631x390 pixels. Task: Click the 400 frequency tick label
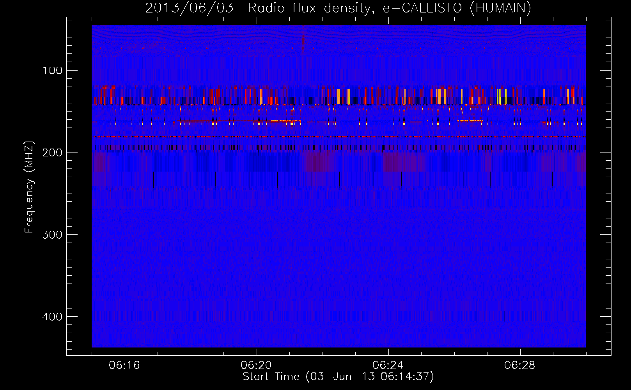53,316
